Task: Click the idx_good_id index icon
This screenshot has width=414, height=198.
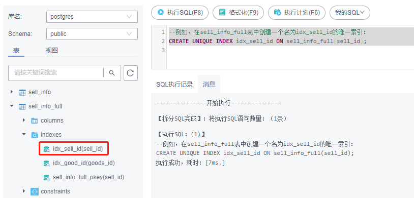Action: [47, 163]
